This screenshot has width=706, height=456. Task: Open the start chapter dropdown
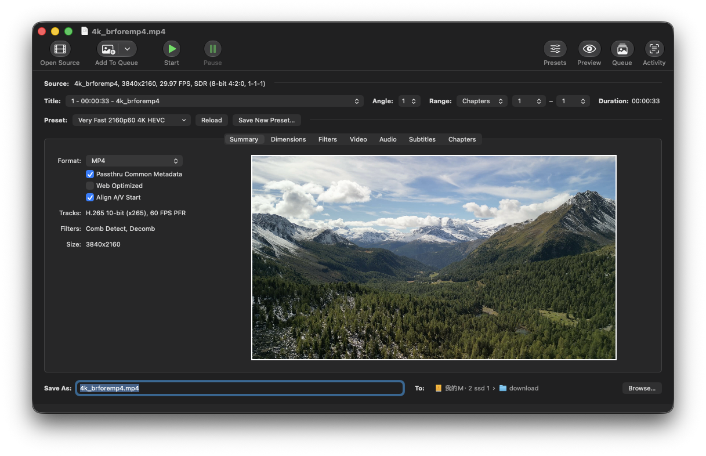tap(529, 101)
